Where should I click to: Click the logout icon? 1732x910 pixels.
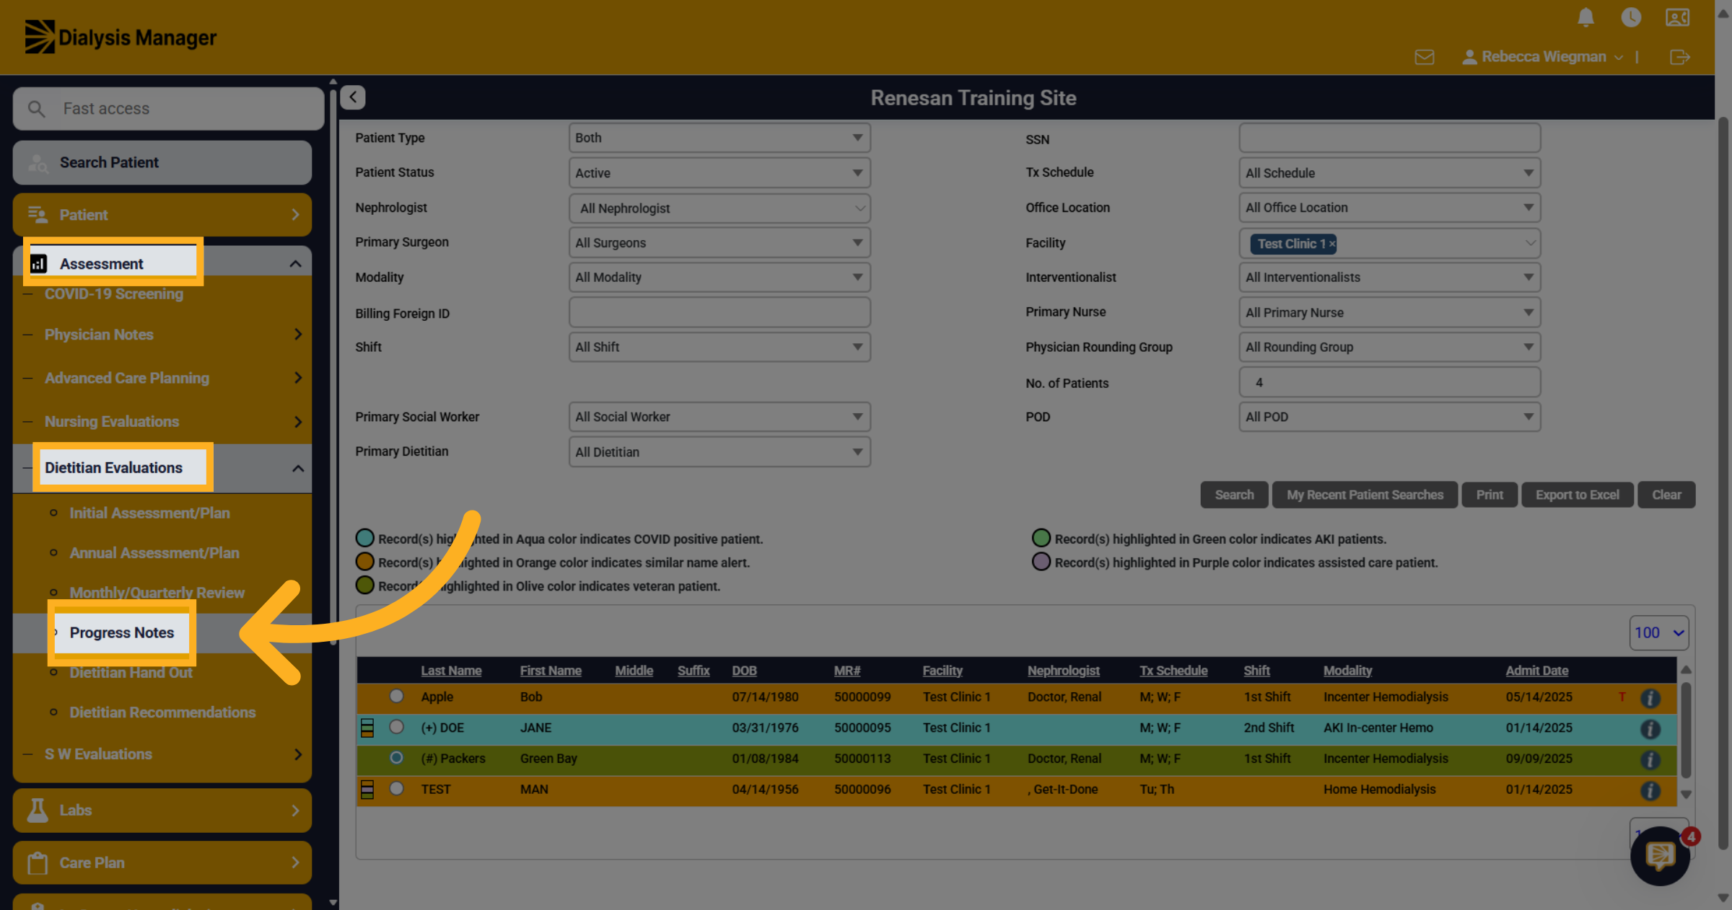pos(1680,57)
